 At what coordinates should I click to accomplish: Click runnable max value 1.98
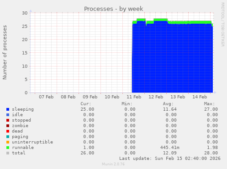pyautogui.click(x=212, y=148)
